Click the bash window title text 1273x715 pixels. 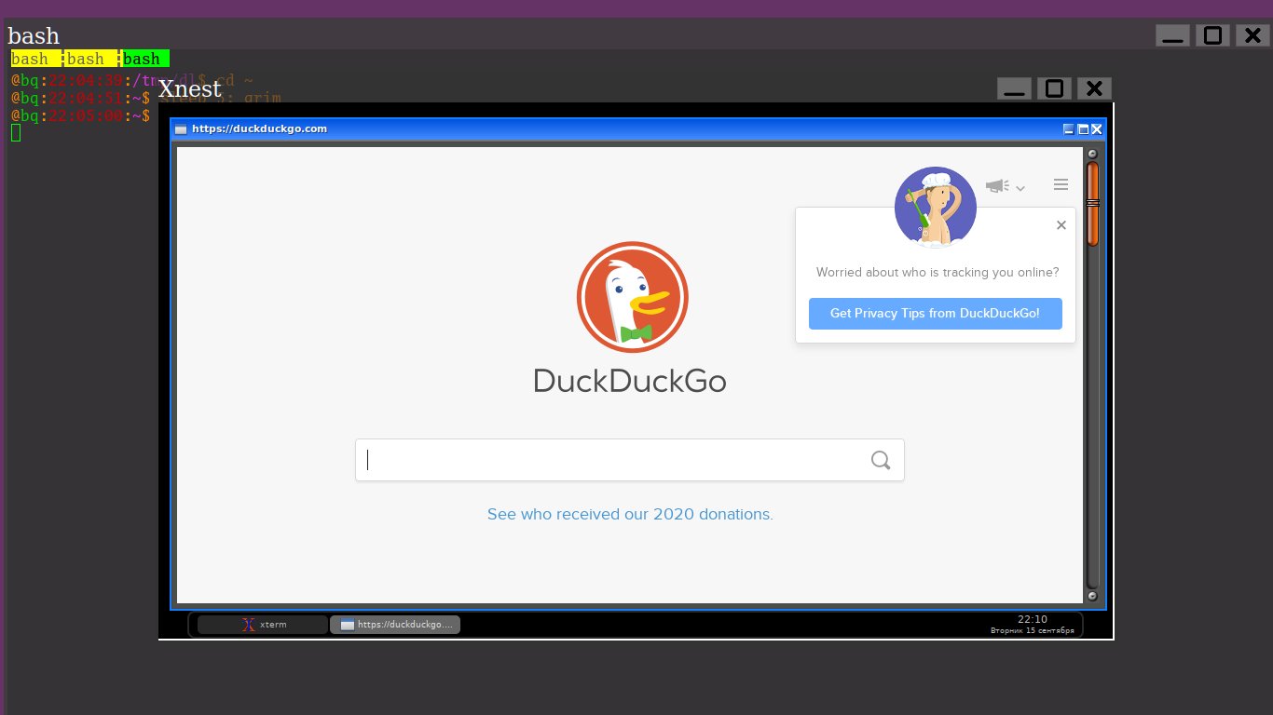click(34, 35)
